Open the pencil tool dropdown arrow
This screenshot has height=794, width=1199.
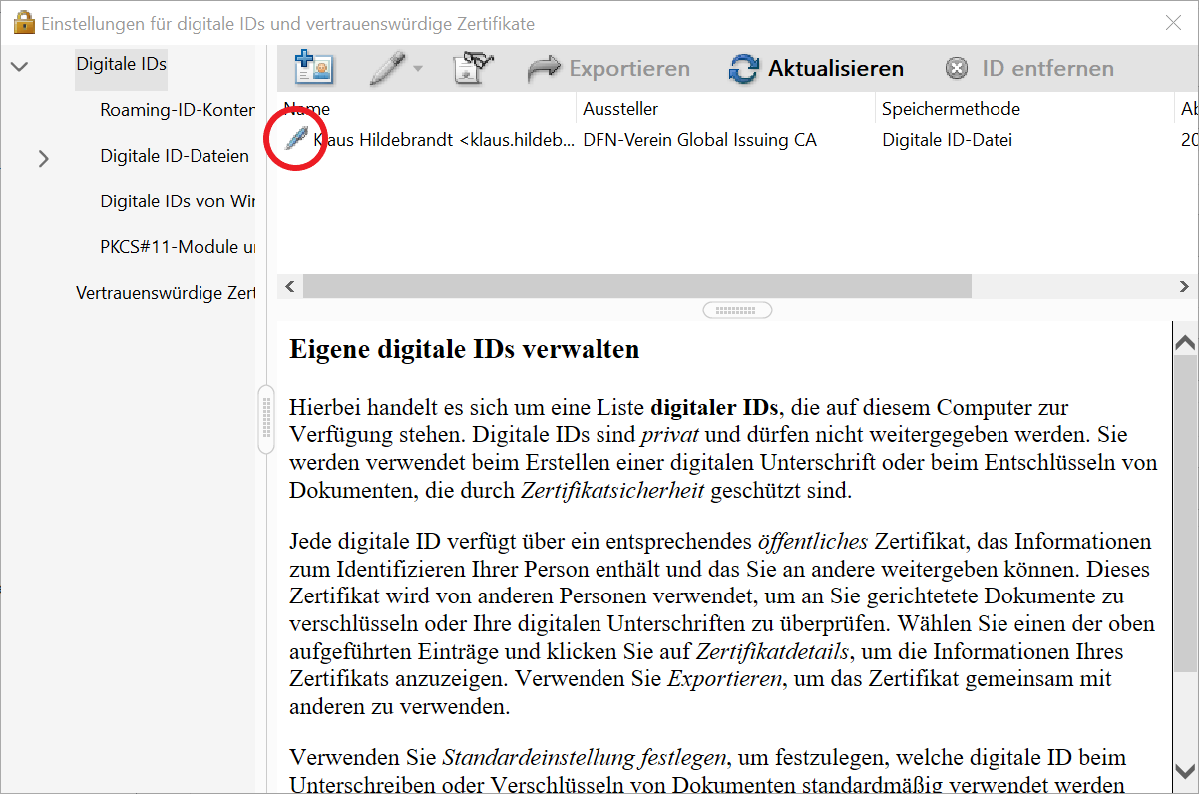418,69
